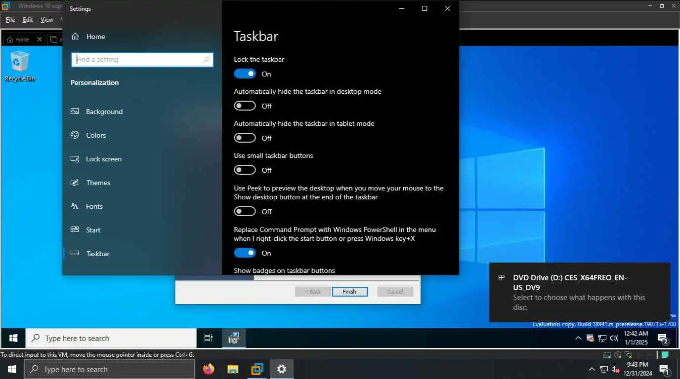Image resolution: width=680 pixels, height=379 pixels.
Task: Show hidden icons in VM guest tray
Action: [x=578, y=338]
